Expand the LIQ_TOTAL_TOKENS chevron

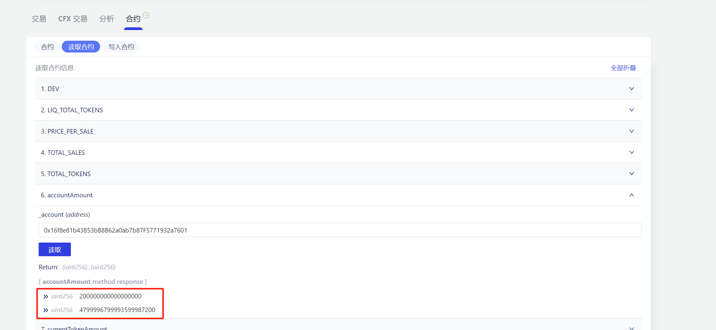[x=632, y=110]
